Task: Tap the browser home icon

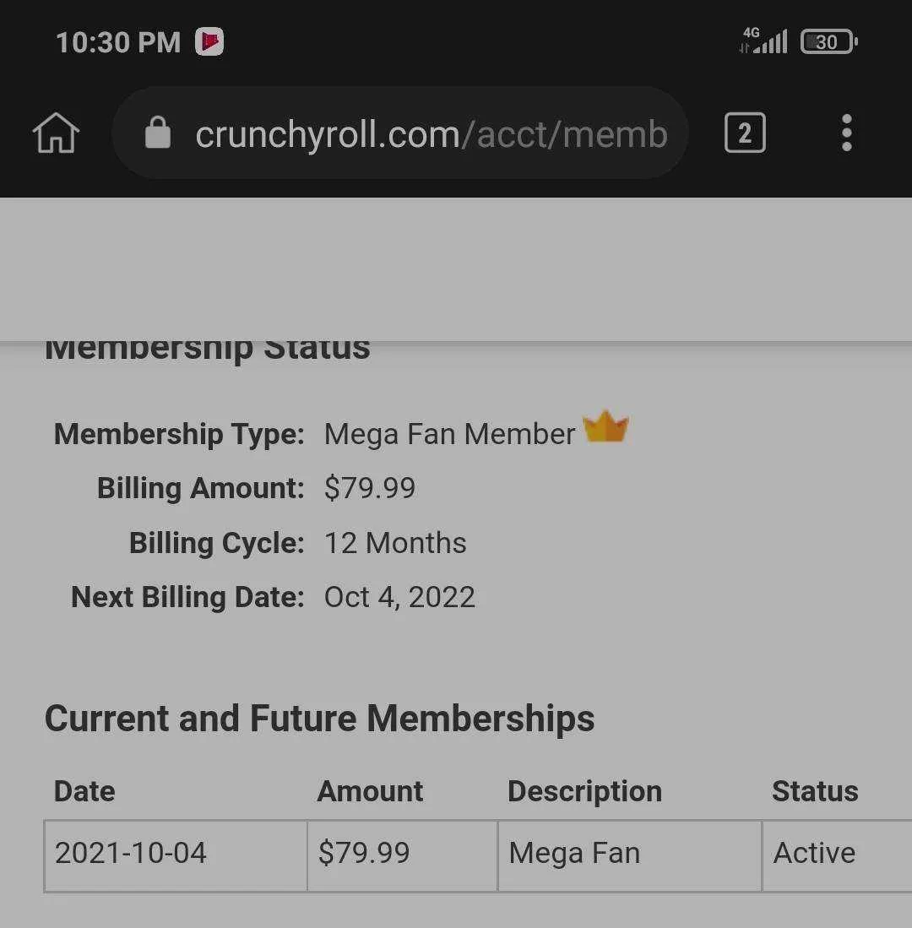Action: (56, 133)
